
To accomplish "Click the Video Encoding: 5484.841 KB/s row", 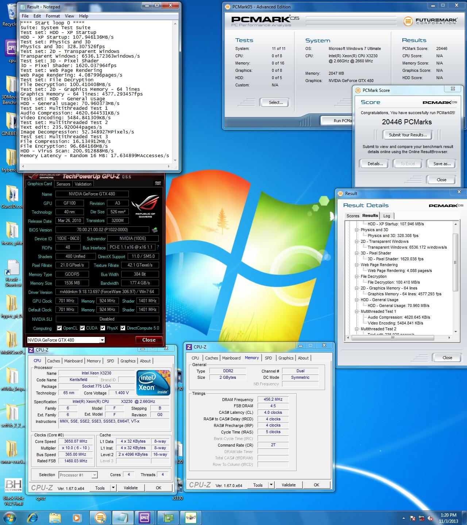I will tap(395, 323).
